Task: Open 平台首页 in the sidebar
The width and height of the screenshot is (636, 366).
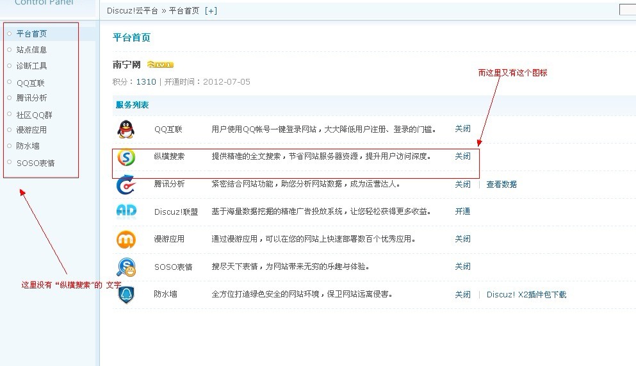Action: coord(31,34)
